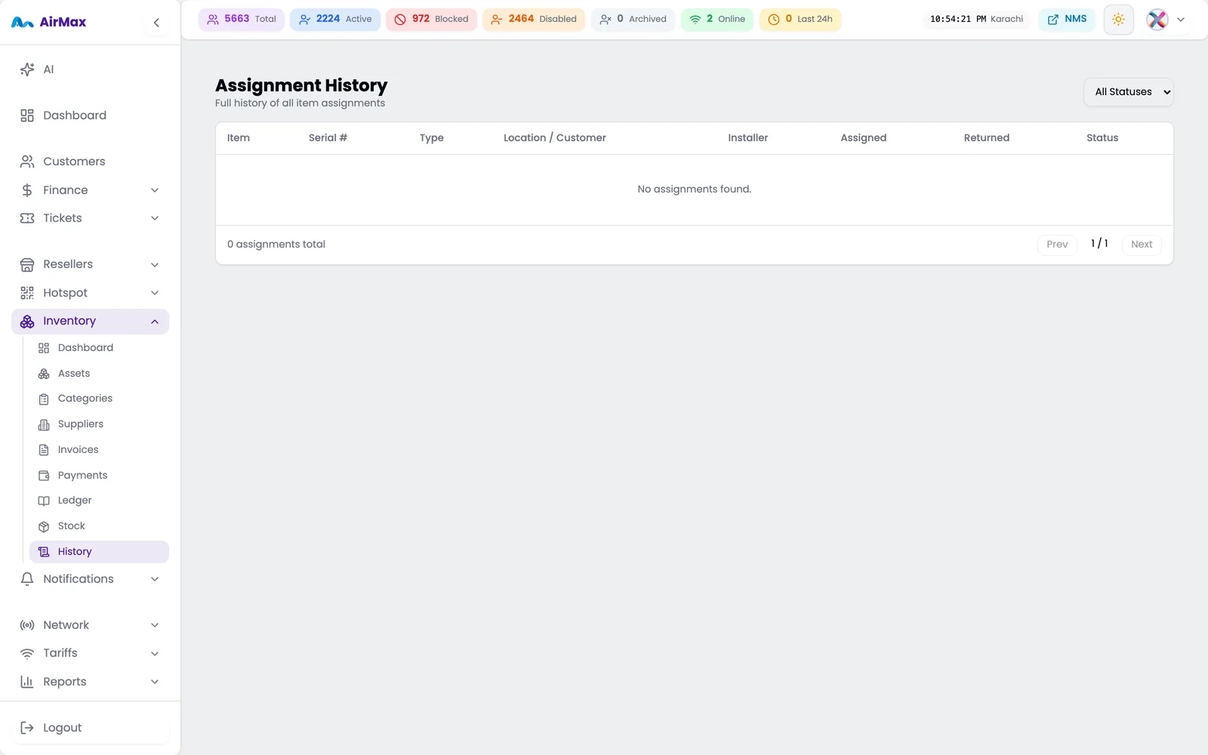Expand the Finance menu chevron

click(x=155, y=190)
